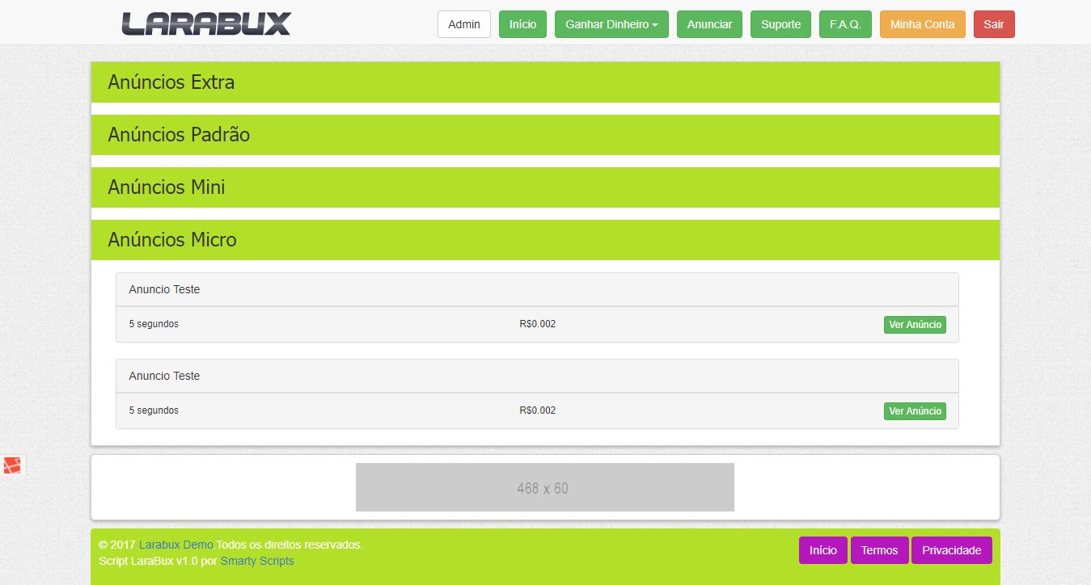Expand the Anúncios Mini section

click(545, 187)
